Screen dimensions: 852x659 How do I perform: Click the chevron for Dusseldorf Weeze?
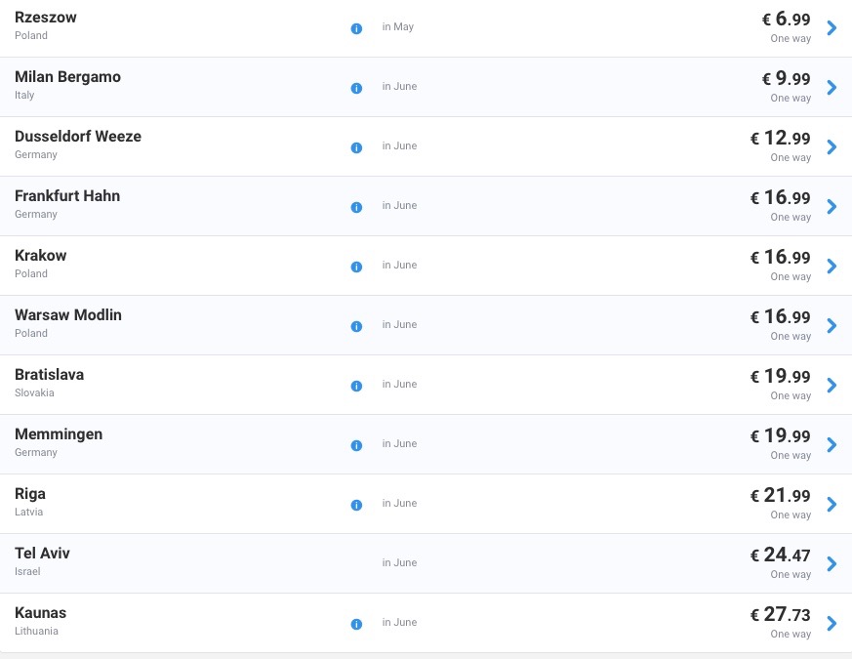click(832, 146)
